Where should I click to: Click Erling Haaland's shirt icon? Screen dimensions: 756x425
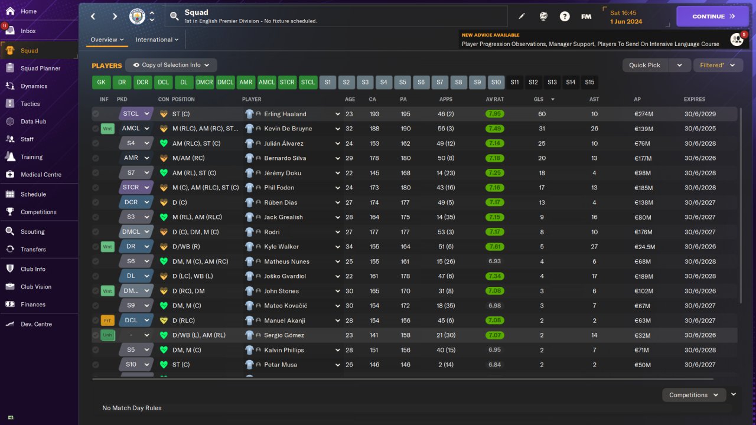point(249,114)
